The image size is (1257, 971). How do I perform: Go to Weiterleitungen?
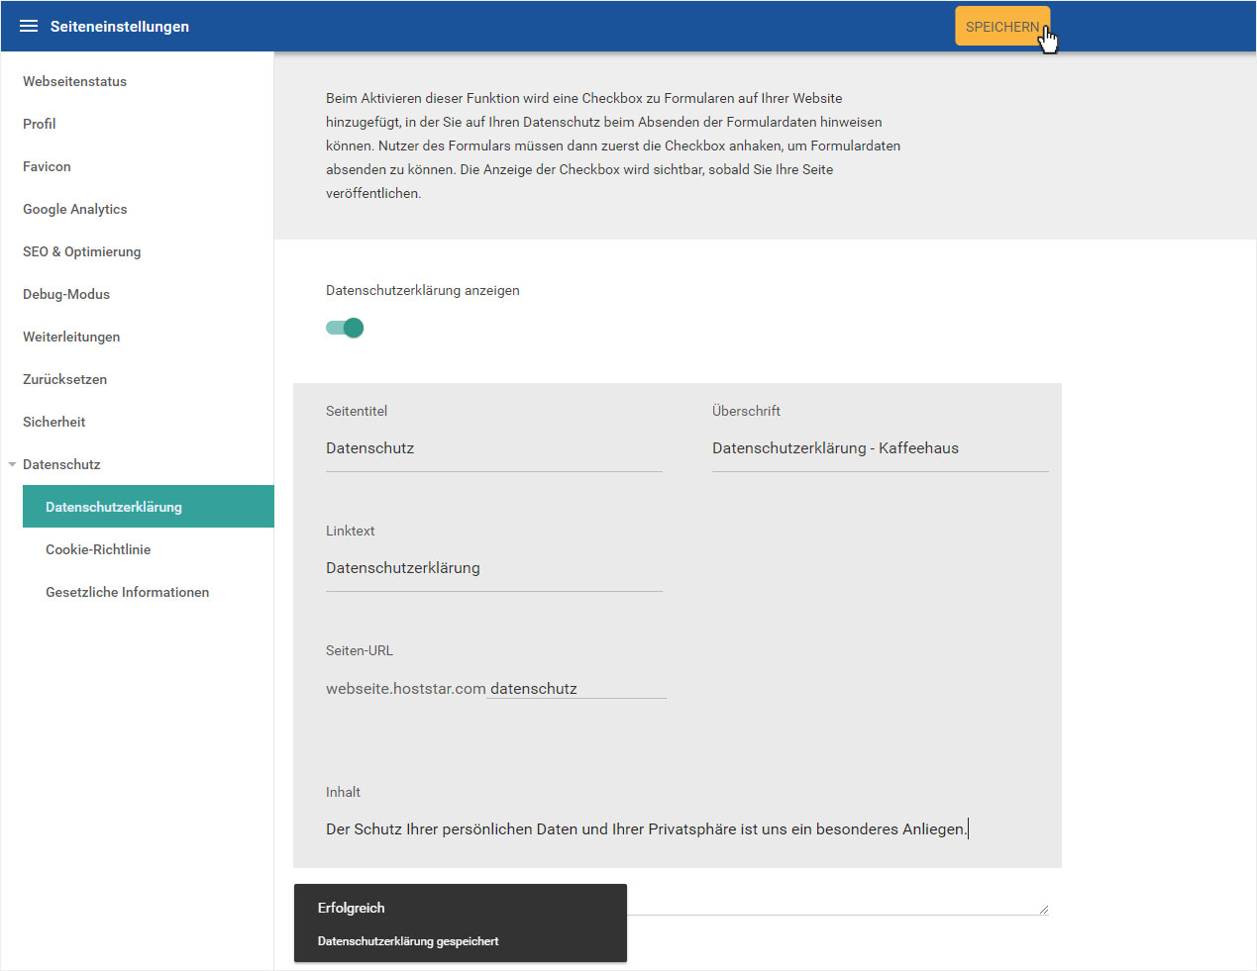[71, 337]
